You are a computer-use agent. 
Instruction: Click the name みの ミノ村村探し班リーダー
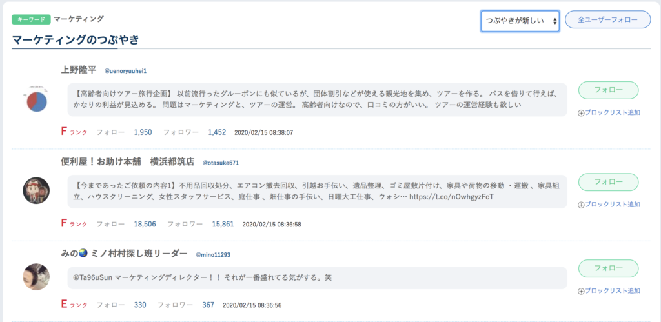click(x=125, y=254)
